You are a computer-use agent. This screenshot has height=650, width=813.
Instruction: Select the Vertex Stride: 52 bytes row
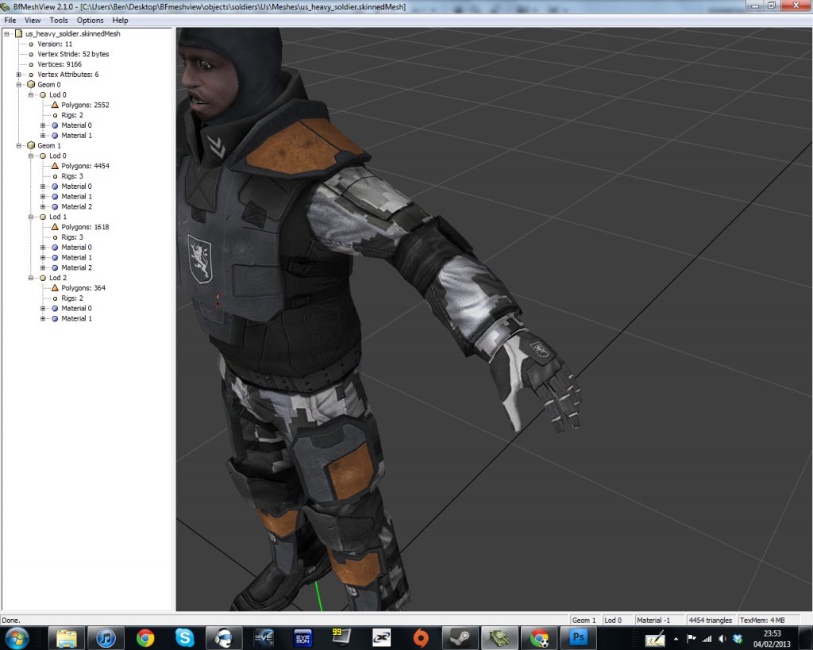pos(73,54)
